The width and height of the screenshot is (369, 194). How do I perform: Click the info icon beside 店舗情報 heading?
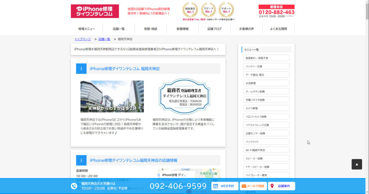click(81, 160)
